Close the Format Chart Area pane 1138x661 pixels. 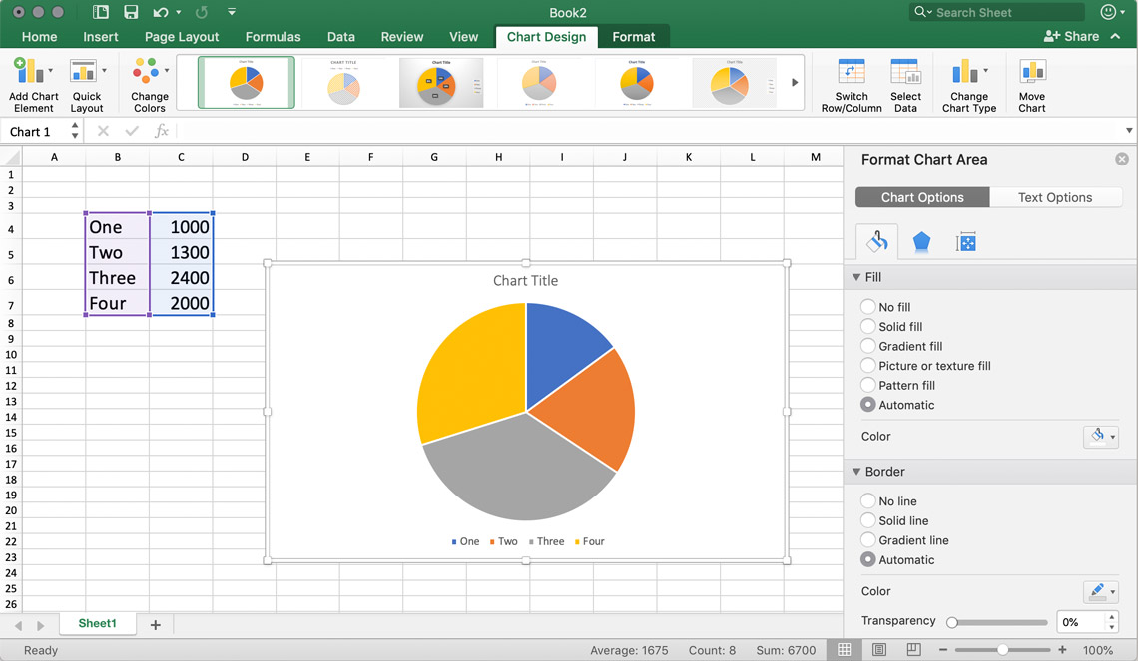point(1122,158)
